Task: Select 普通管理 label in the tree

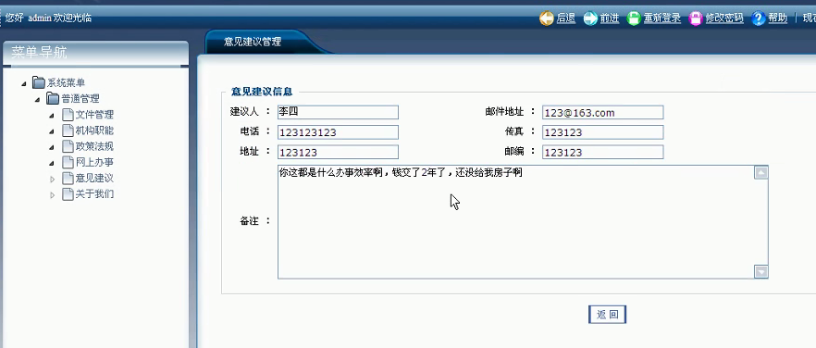Action: tap(80, 98)
